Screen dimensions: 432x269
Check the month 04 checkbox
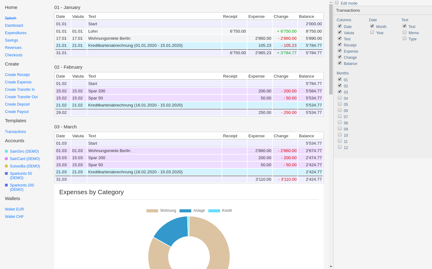[340, 98]
